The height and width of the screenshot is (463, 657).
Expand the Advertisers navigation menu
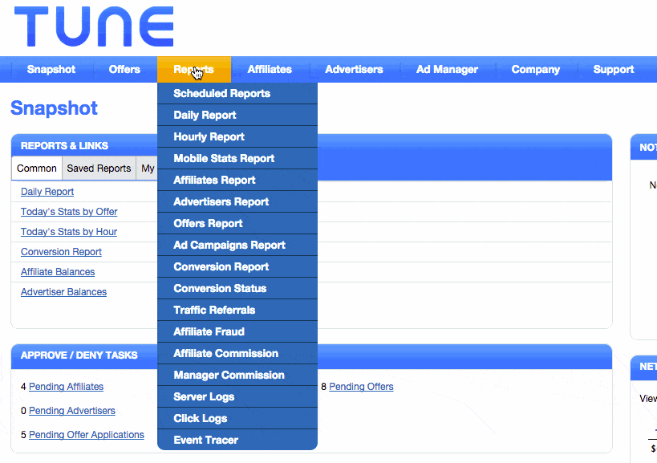tap(354, 70)
